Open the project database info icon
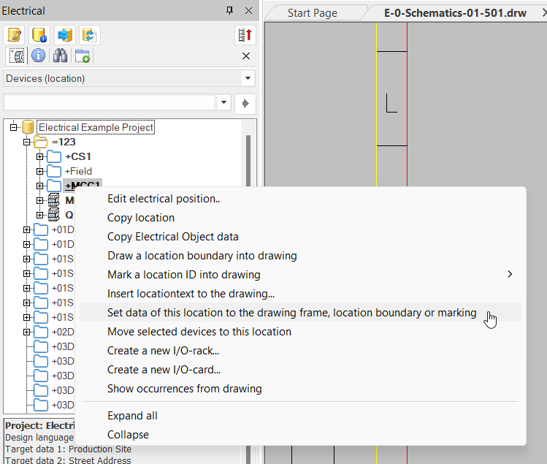Image resolution: width=547 pixels, height=464 pixels. tap(39, 35)
